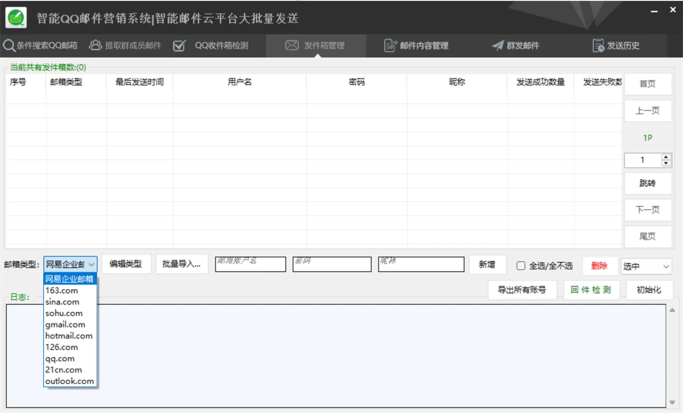Open the 发送历史 clipboard icon

[x=598, y=45]
